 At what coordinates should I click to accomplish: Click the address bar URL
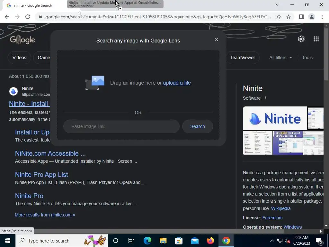pos(158,17)
